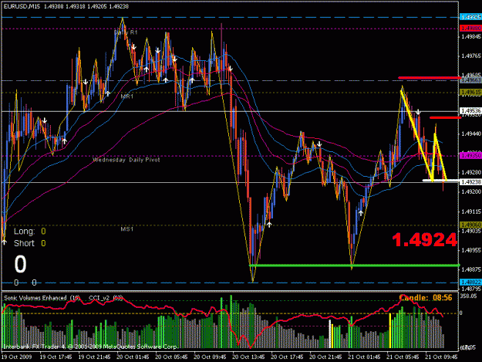Select the long thick yellow descending trendline
The image size is (482, 362).
(x=416, y=135)
